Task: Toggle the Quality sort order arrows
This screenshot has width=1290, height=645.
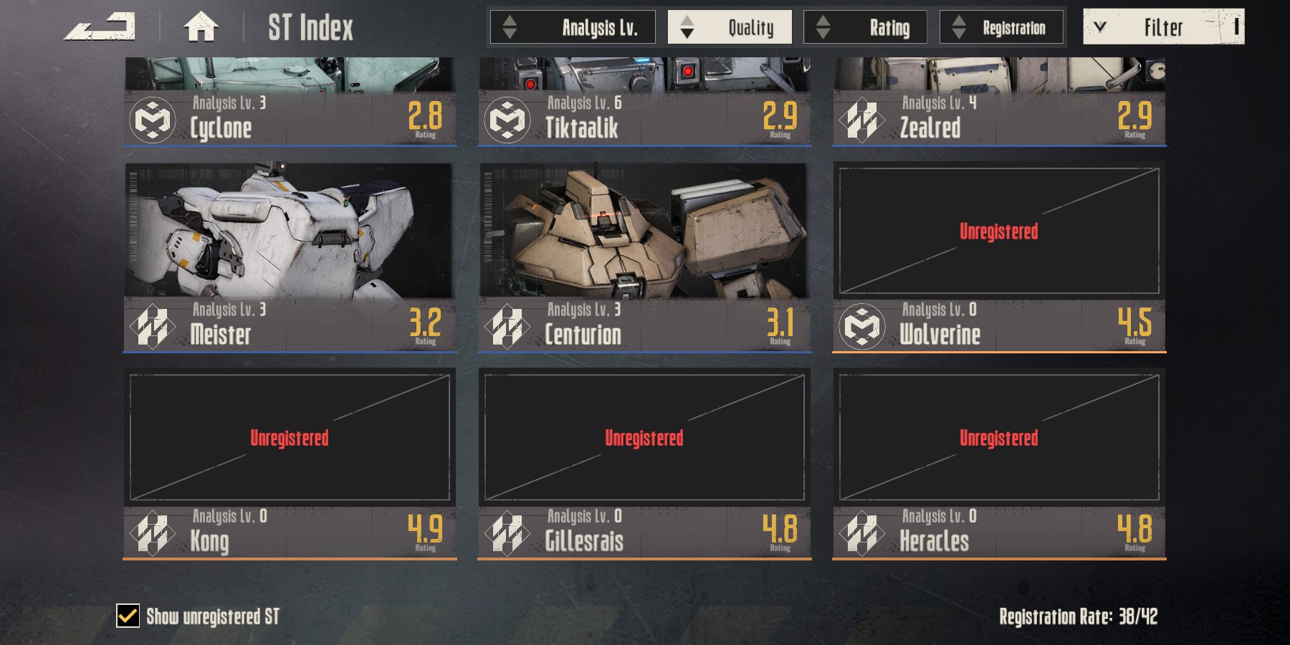Action: click(x=687, y=27)
